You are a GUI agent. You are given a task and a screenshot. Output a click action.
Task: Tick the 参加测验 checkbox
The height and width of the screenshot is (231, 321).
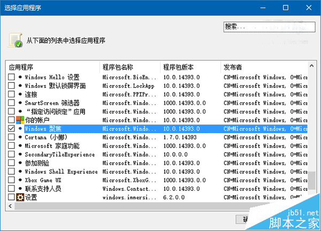pos(11,163)
